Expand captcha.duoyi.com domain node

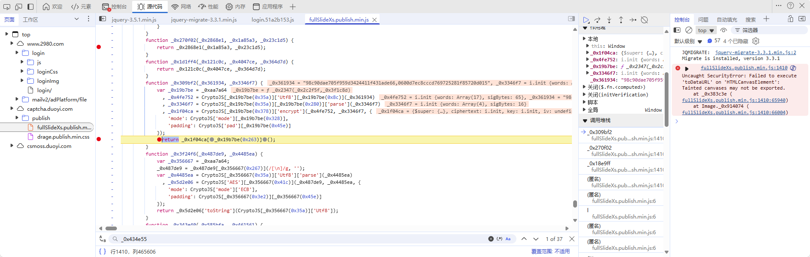tap(11, 108)
